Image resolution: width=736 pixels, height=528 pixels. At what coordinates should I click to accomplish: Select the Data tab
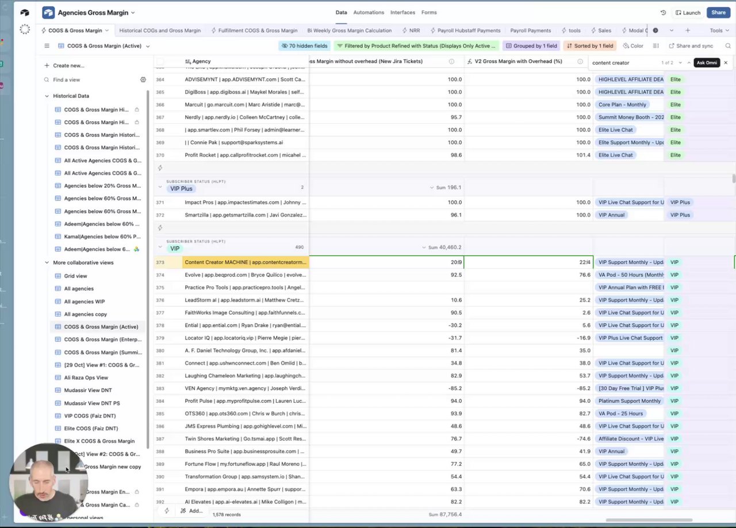point(341,12)
